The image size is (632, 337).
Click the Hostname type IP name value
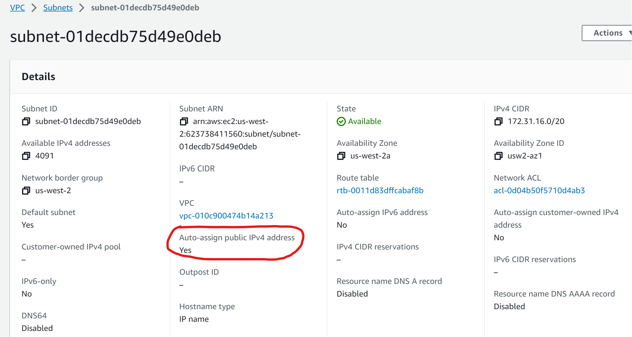pos(194,319)
